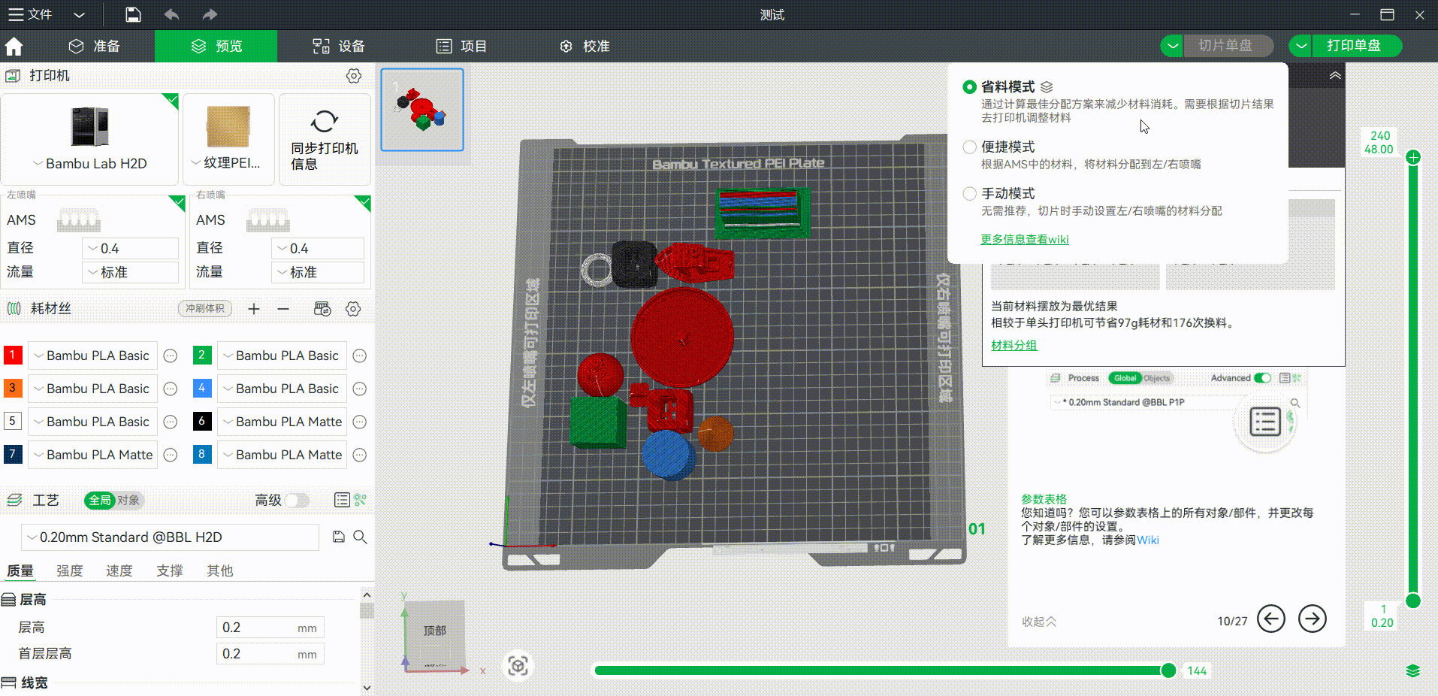Switch to 准备 tab

pos(95,47)
